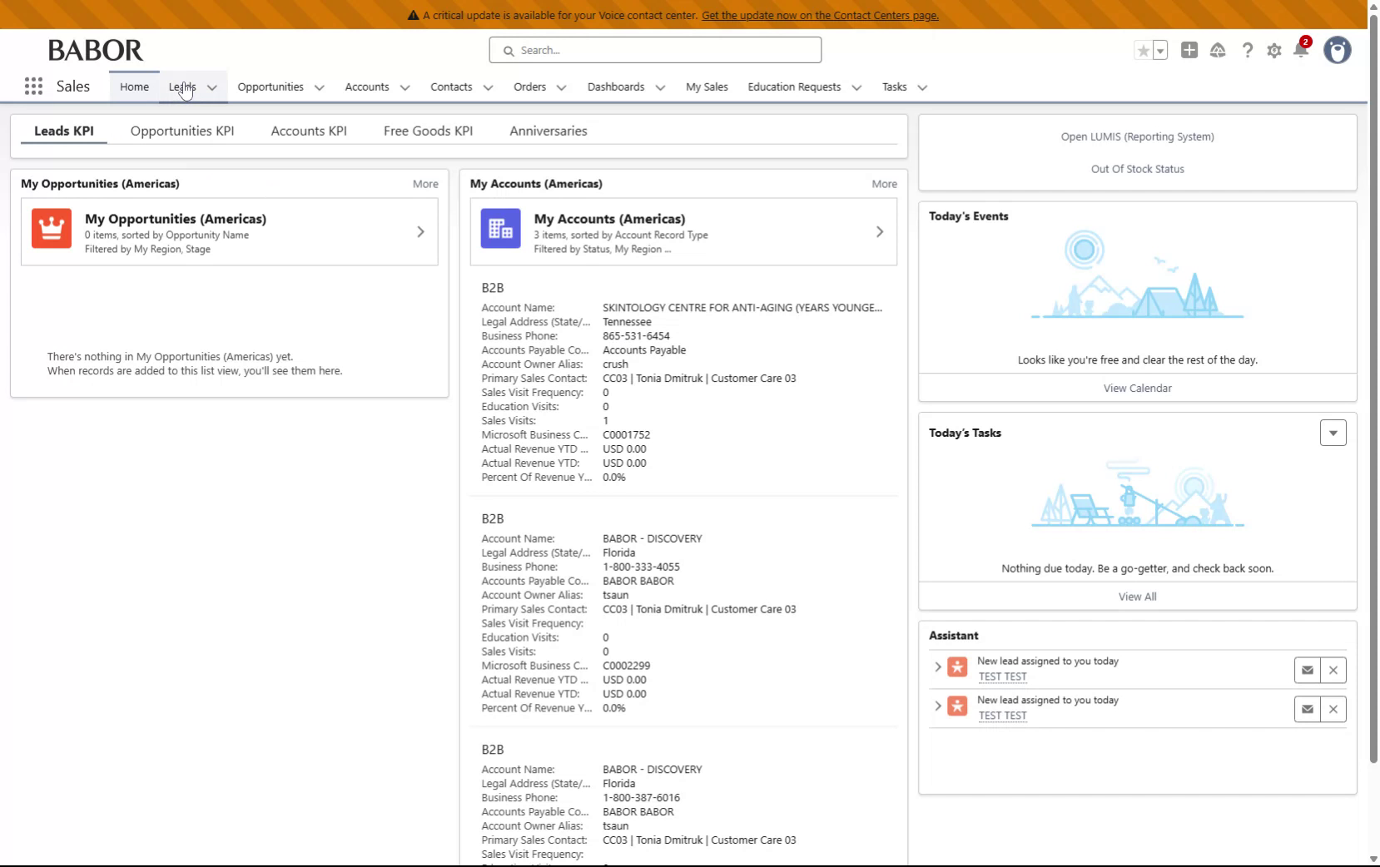This screenshot has width=1380, height=867.
Task: Open LUMIS Reporting System link
Action: point(1136,136)
